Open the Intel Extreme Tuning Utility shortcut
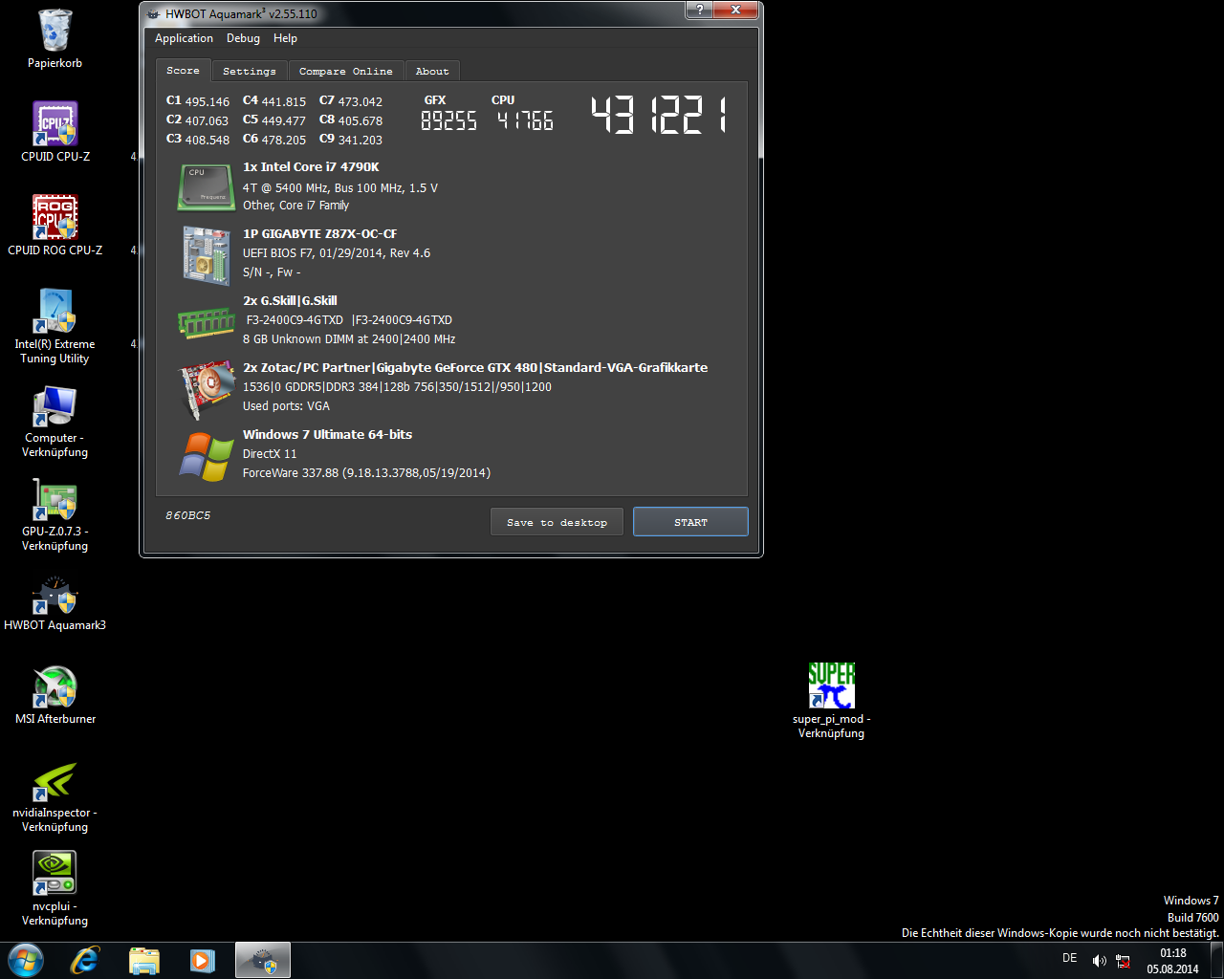The image size is (1224, 979). pos(55,312)
